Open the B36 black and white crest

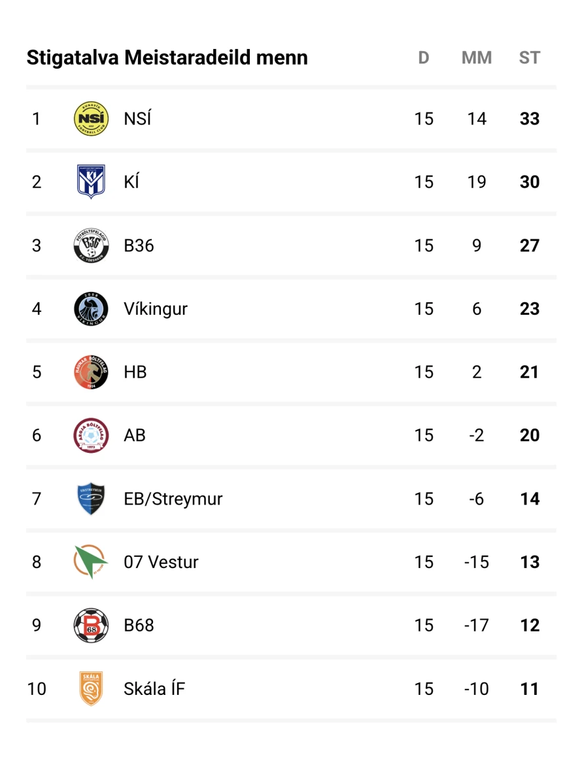pos(91,245)
